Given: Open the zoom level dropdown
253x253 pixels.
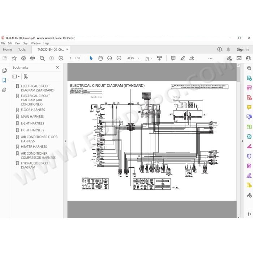Looking at the screenshot, I should tap(138, 58).
